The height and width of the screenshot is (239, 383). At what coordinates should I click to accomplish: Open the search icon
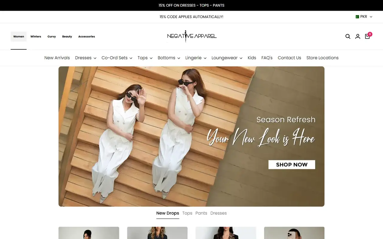348,36
